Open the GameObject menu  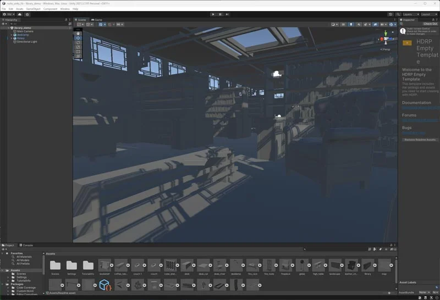click(x=33, y=9)
